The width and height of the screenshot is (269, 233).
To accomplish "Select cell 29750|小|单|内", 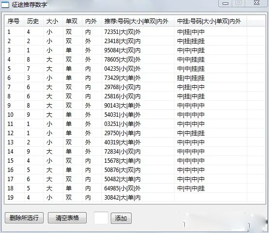I will [x=122, y=133].
